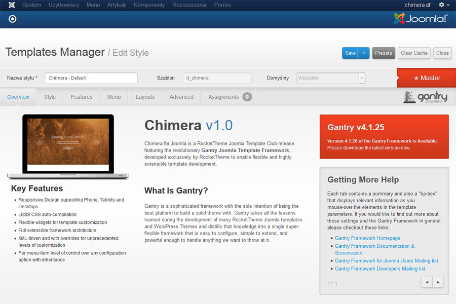Image resolution: width=456 pixels, height=304 pixels.
Task: Click the Joomla icon in top menu bar
Action: 12,5
